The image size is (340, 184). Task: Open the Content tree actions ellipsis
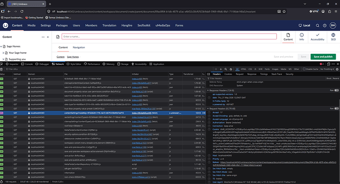[43, 37]
